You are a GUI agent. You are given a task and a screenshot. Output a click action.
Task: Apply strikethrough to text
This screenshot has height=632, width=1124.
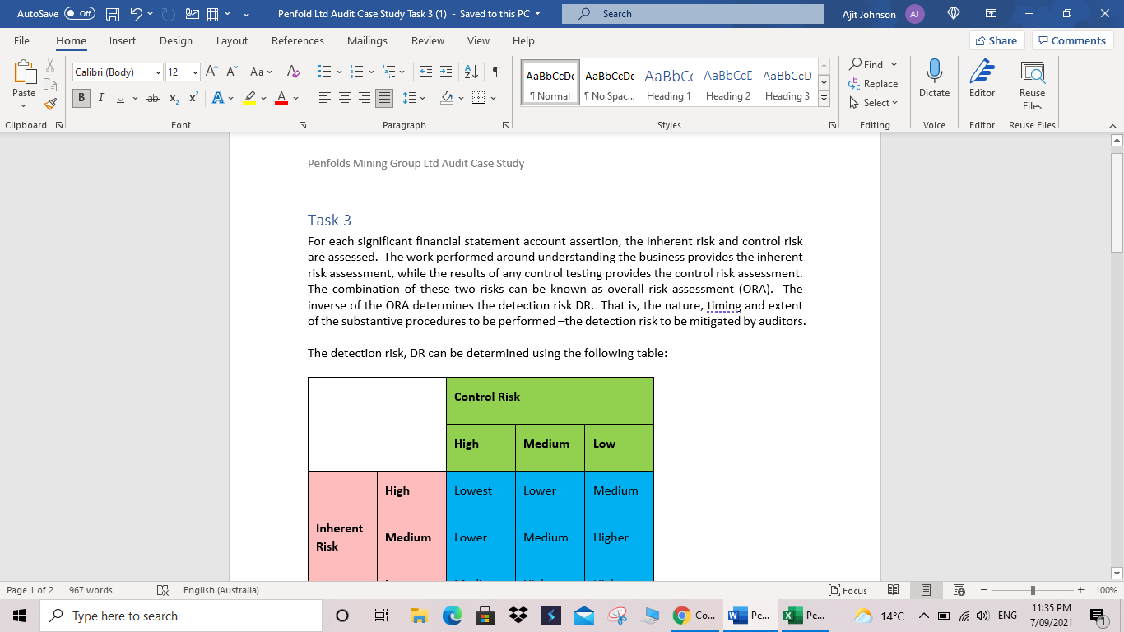coord(151,98)
